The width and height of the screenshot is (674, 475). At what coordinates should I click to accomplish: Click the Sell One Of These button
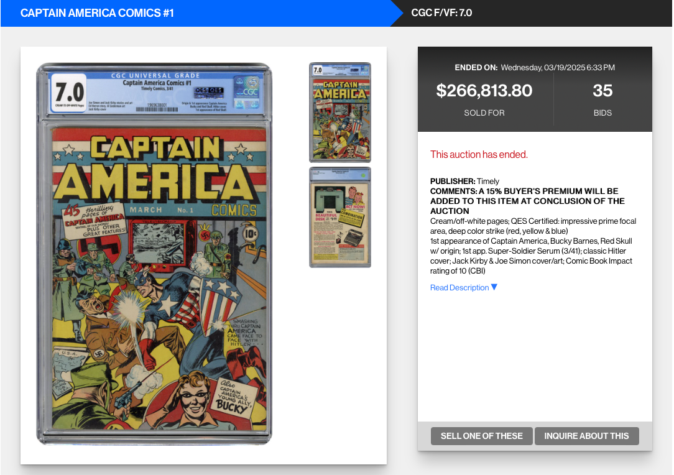pos(482,436)
